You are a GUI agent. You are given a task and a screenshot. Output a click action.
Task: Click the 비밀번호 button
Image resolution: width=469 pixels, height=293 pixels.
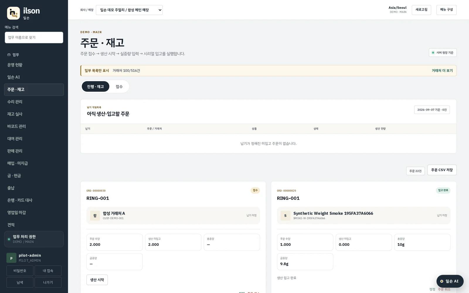20,271
